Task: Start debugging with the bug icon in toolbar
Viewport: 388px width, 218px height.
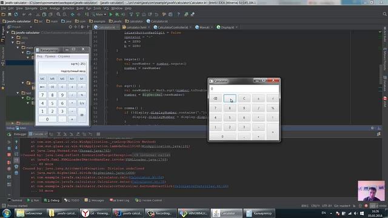Action: [117, 15]
